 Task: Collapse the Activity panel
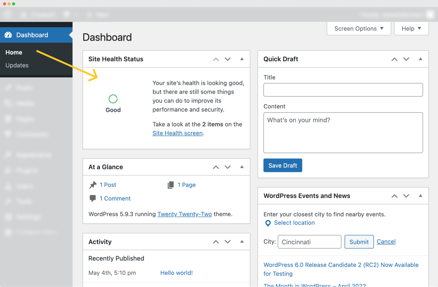point(242,241)
